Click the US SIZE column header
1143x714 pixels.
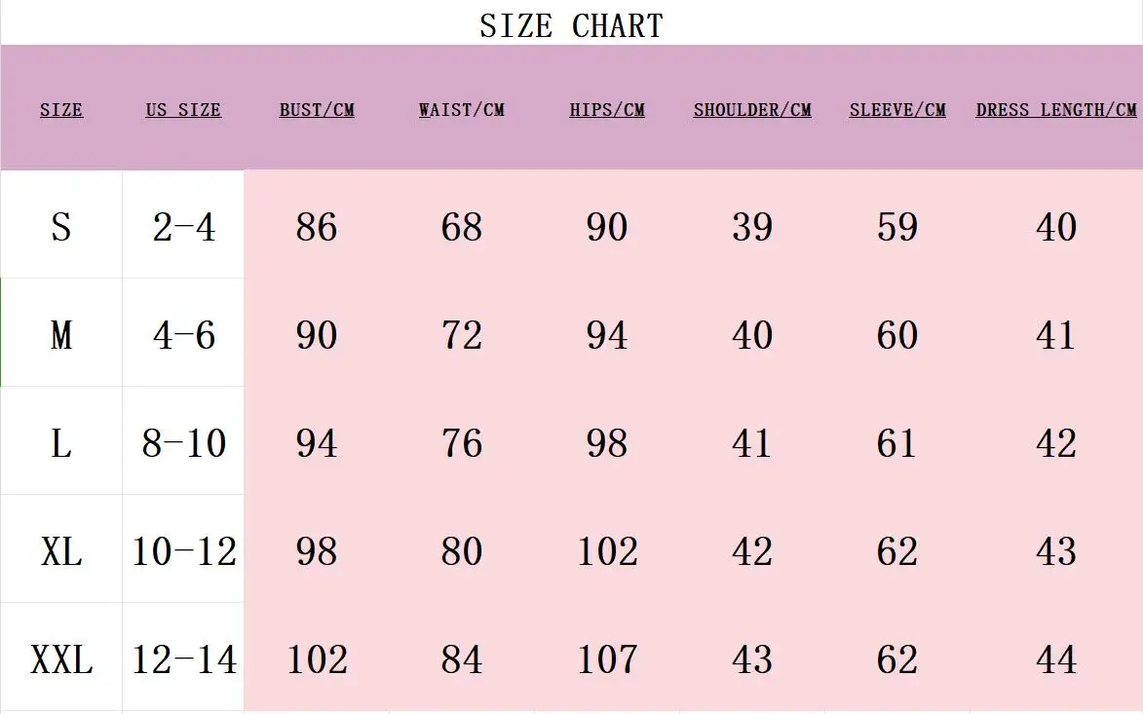183,110
